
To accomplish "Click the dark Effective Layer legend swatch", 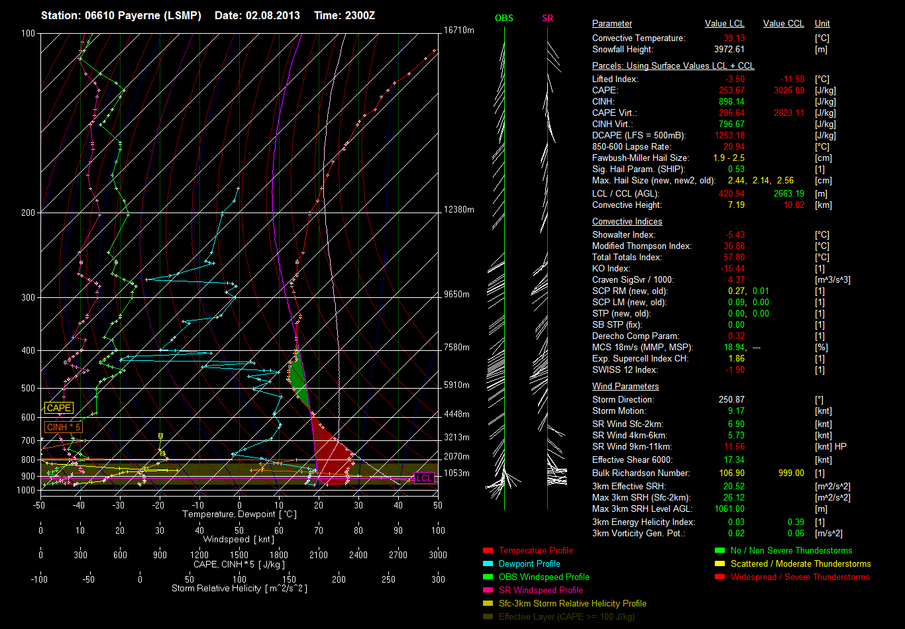I will [x=488, y=617].
